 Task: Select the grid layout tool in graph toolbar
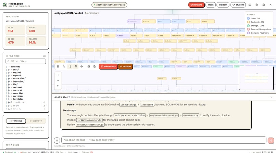[58, 66]
